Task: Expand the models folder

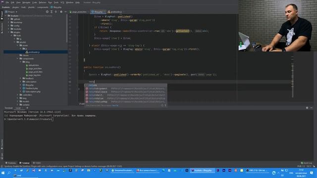Action: click(x=18, y=101)
